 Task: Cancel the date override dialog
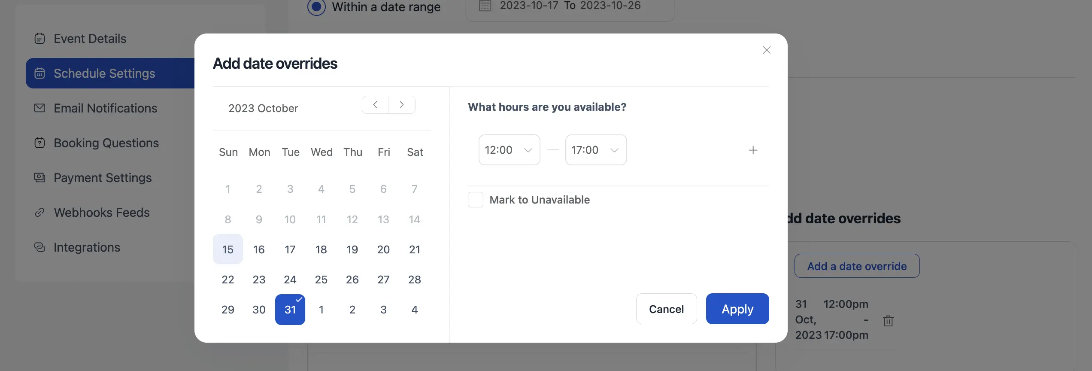(666, 309)
